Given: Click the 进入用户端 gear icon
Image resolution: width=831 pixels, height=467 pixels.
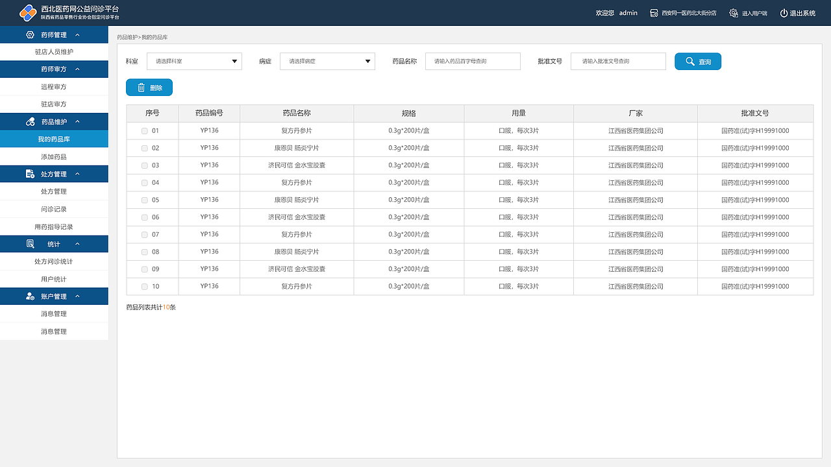Looking at the screenshot, I should (x=734, y=13).
